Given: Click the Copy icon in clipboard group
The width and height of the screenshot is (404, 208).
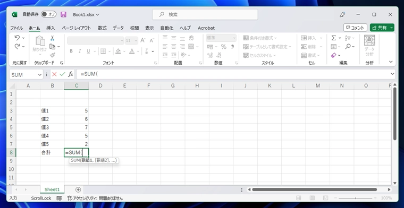Looking at the screenshot, I should click(52, 47).
